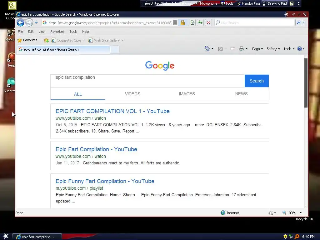Open the recent pages dropdown arrow
This screenshot has height=240, width=320.
point(36,22)
